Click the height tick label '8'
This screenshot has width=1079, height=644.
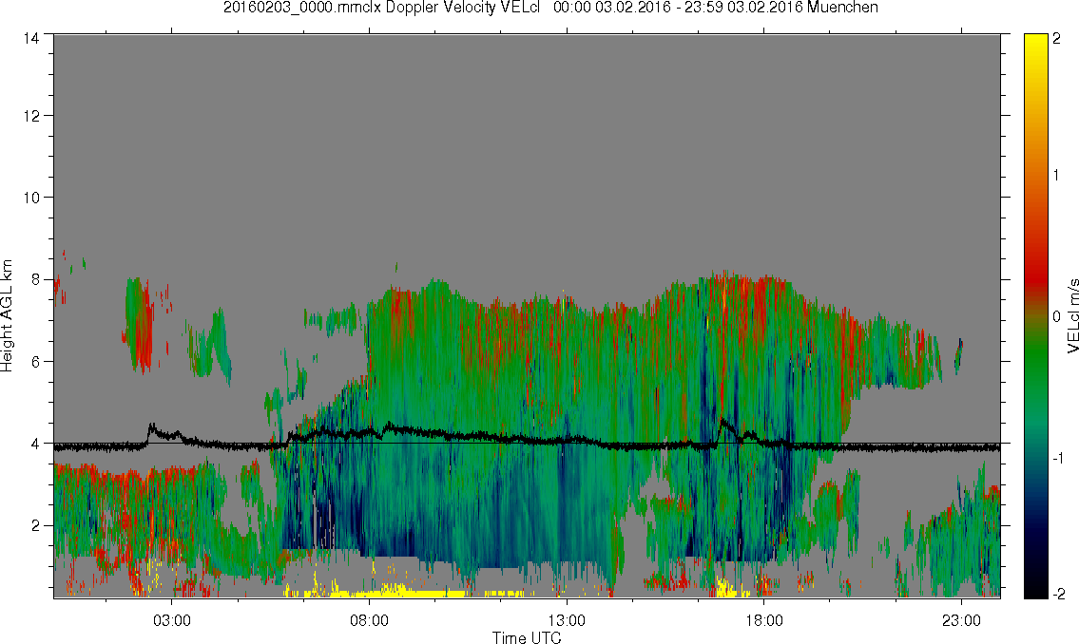click(x=34, y=279)
